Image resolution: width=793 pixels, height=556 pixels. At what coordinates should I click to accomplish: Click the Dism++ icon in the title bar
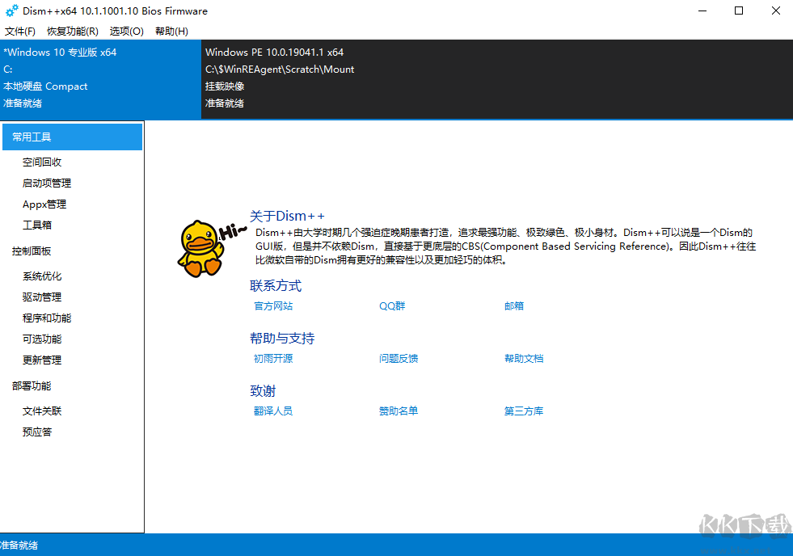pyautogui.click(x=11, y=11)
